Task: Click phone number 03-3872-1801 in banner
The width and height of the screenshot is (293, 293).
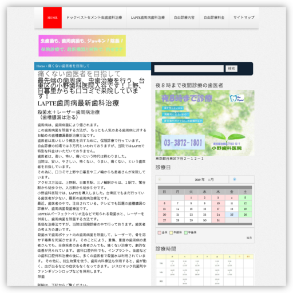Action: tap(183, 142)
